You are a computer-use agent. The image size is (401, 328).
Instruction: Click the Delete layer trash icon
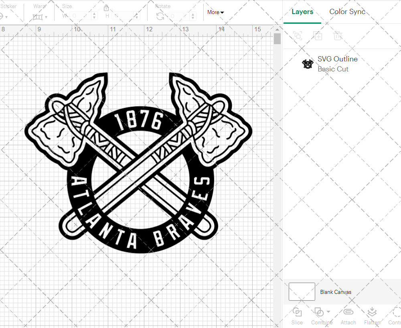point(338,36)
